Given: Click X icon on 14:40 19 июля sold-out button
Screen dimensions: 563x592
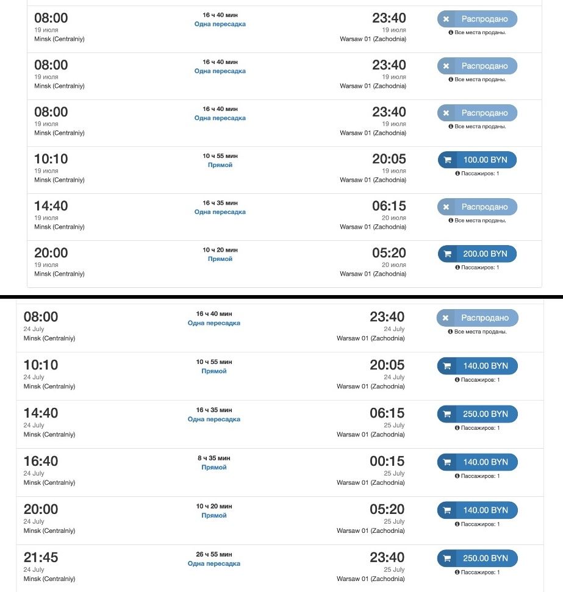Looking at the screenshot, I should click(446, 207).
